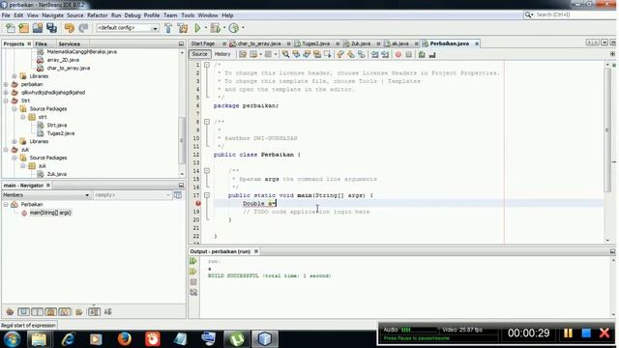Toggle Sort by Source in Navigator
This screenshot has height=348, width=619.
coord(107,312)
